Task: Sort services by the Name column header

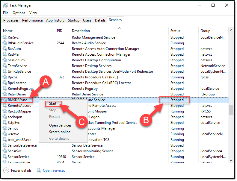Action: (8, 31)
